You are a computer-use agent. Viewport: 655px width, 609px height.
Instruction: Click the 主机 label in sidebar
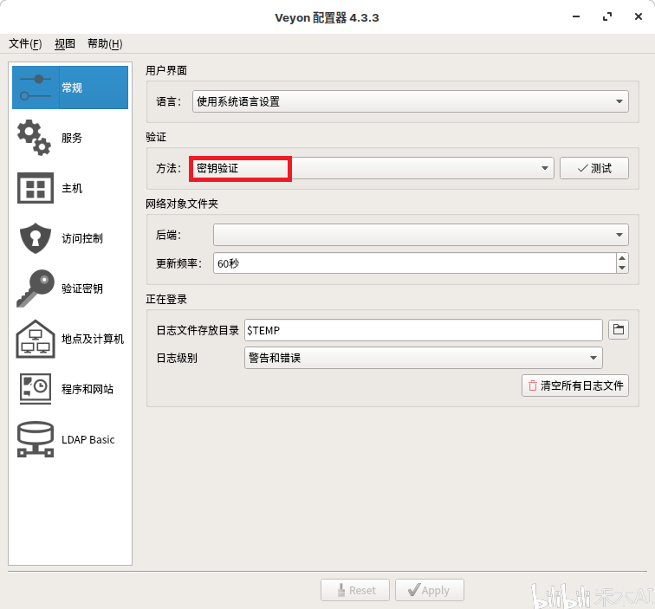pos(72,188)
